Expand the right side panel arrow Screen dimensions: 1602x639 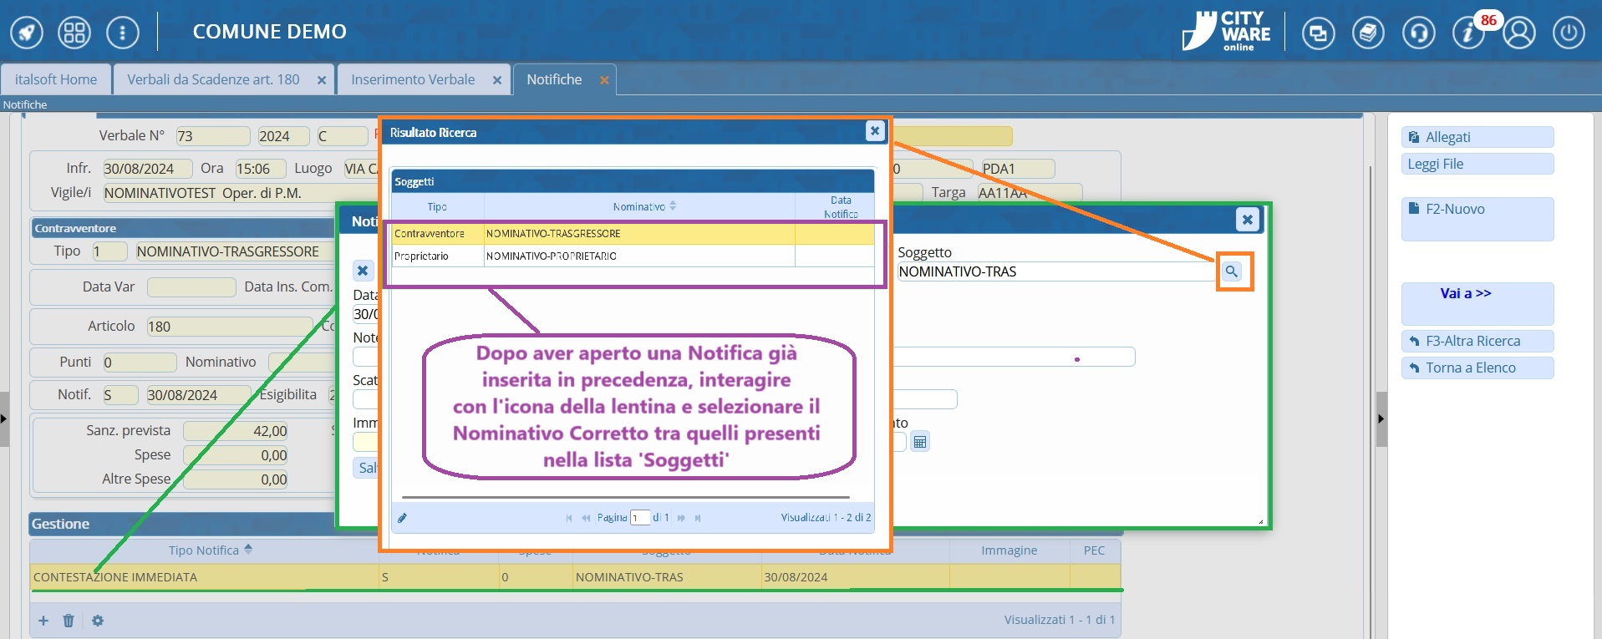coord(1381,418)
